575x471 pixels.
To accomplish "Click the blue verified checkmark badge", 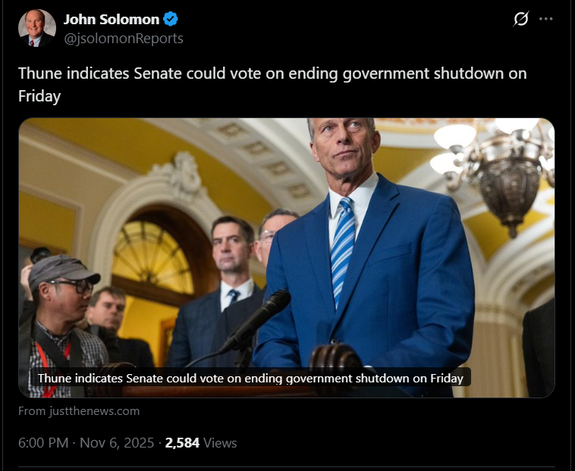I will pyautogui.click(x=170, y=19).
